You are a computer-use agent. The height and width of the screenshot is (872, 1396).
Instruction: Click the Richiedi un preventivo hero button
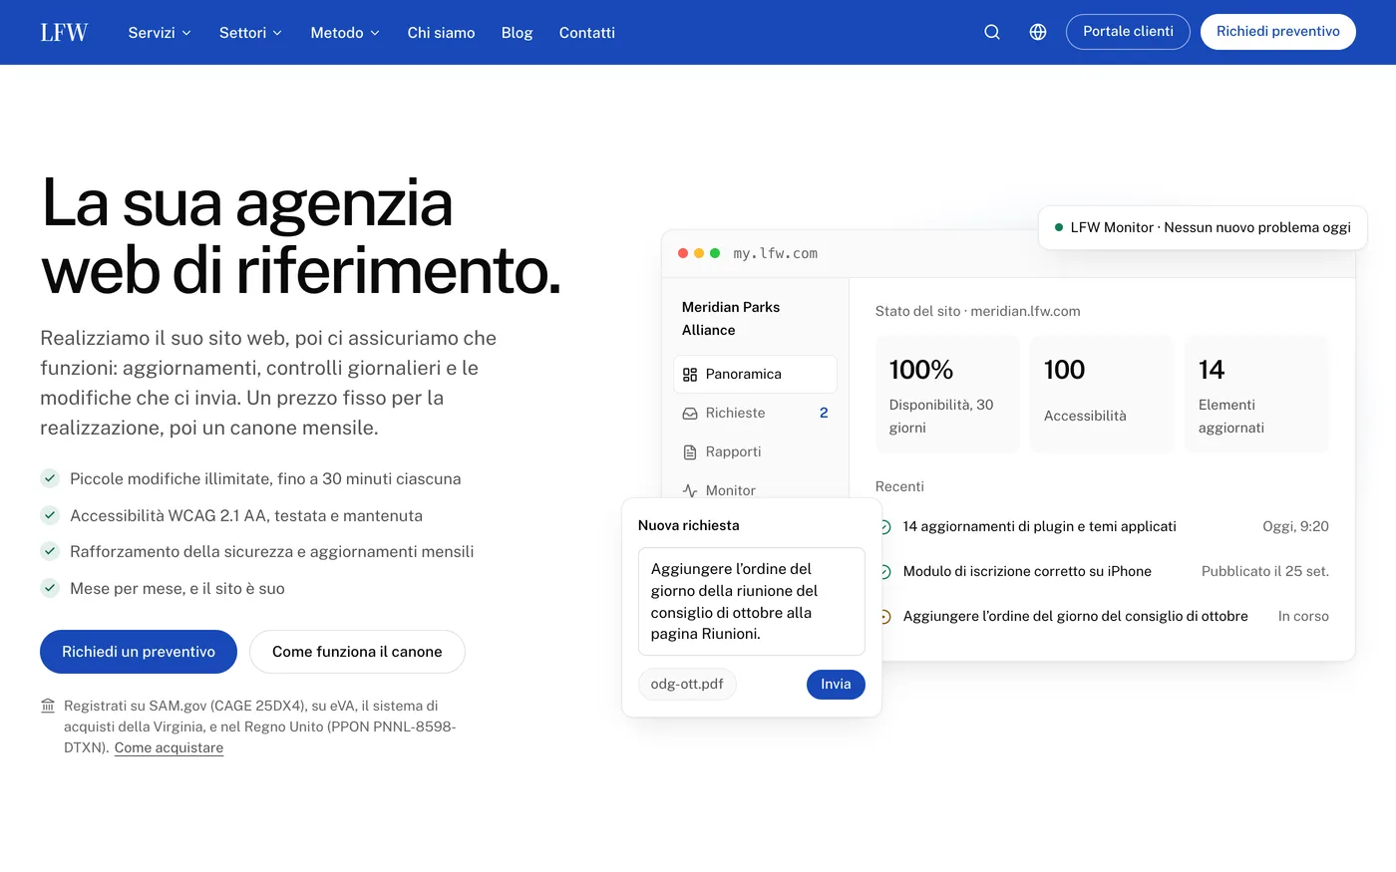click(x=139, y=652)
